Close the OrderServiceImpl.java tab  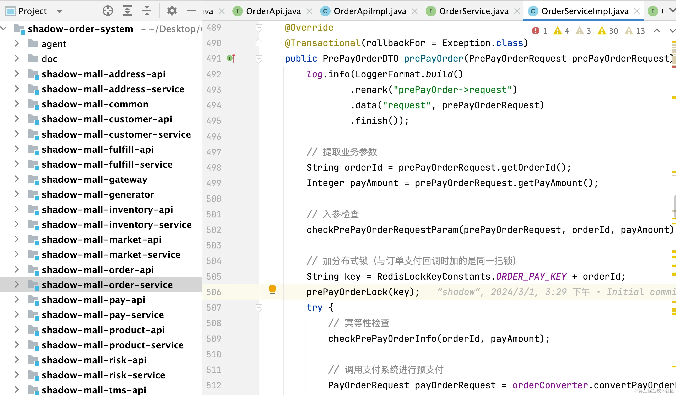click(x=637, y=11)
